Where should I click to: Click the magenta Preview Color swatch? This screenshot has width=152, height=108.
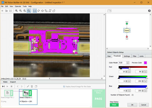point(145,63)
